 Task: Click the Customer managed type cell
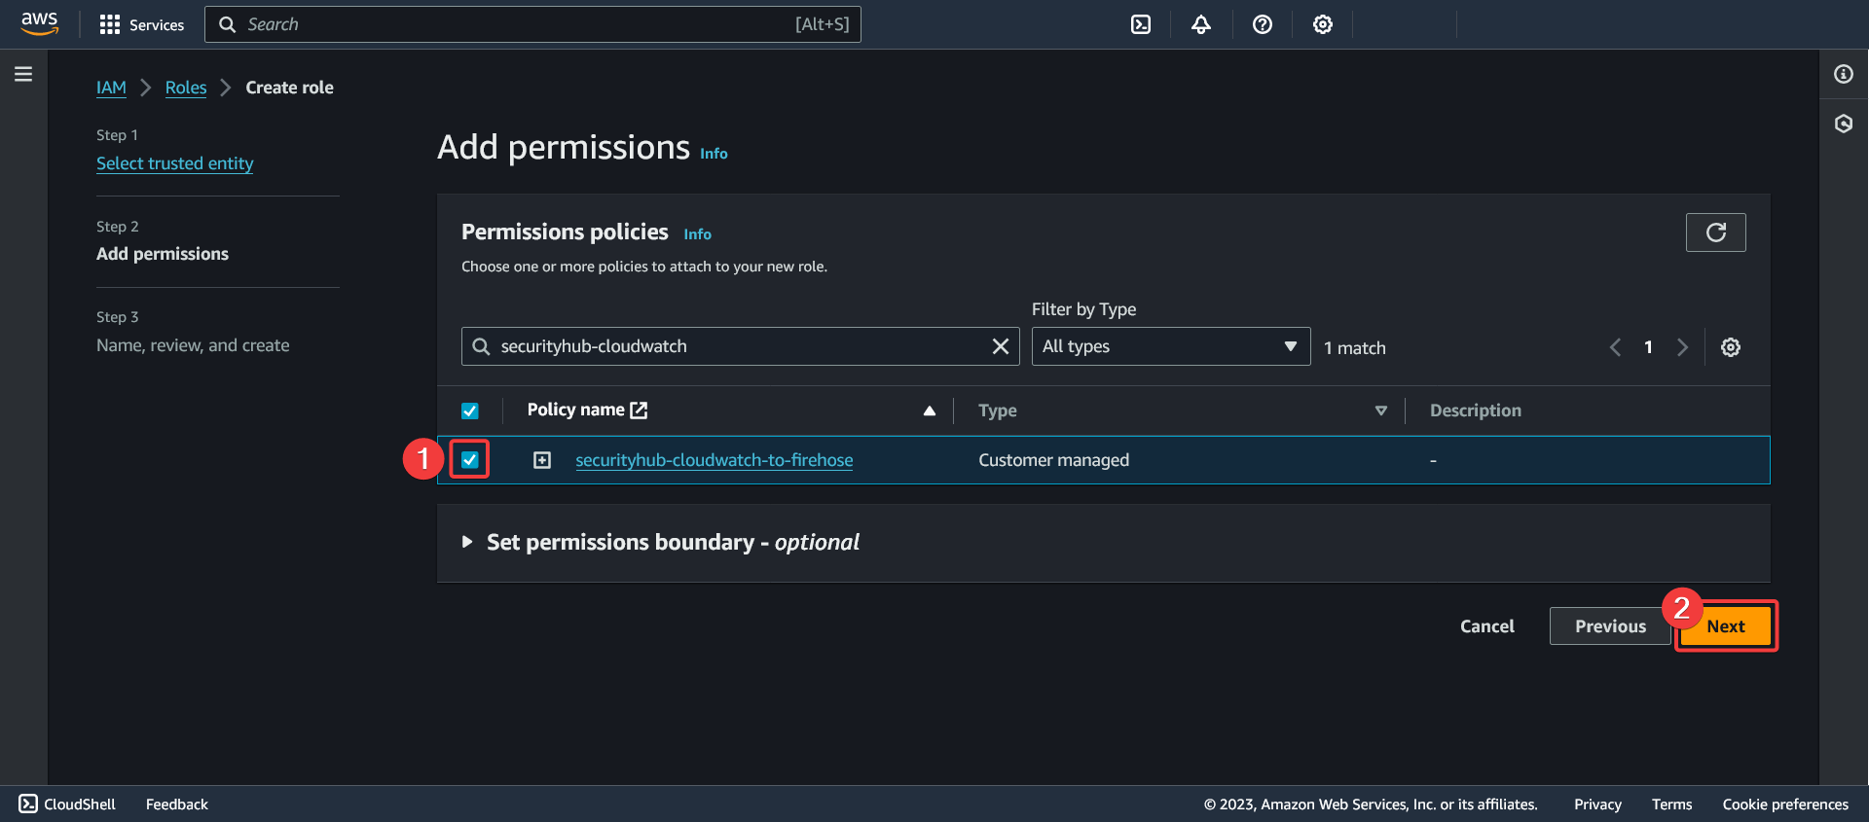1053,460
